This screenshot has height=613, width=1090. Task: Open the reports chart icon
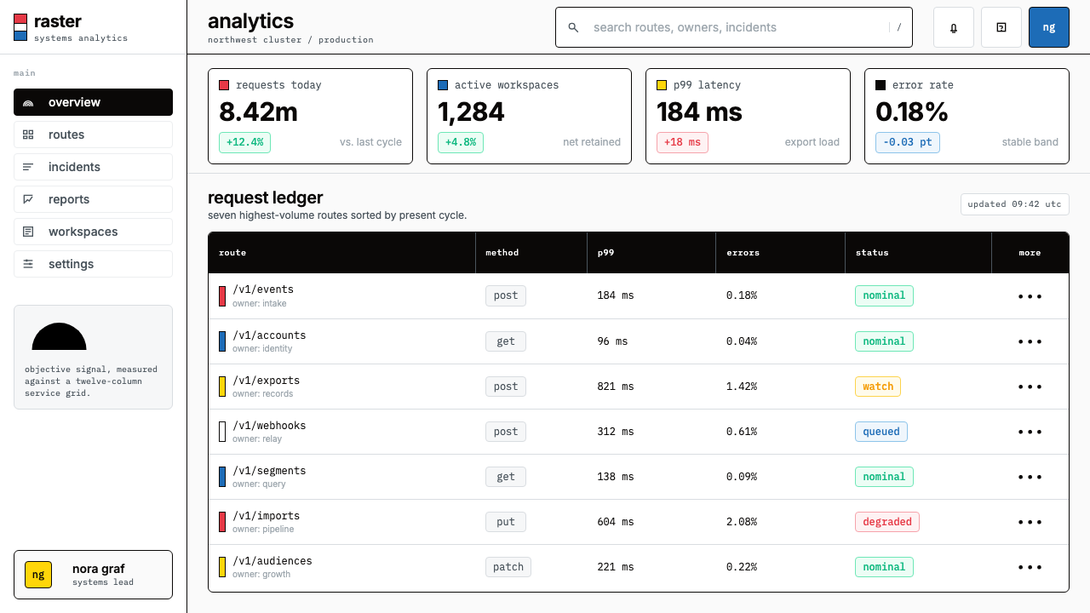(x=28, y=199)
